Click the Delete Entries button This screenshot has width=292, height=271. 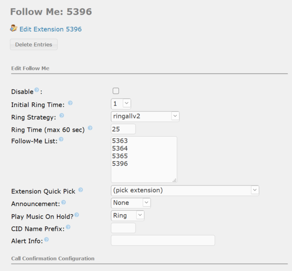[x=34, y=44]
